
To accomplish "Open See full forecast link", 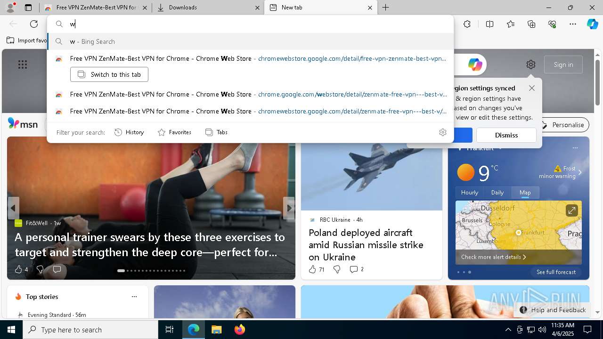I will pos(556,272).
